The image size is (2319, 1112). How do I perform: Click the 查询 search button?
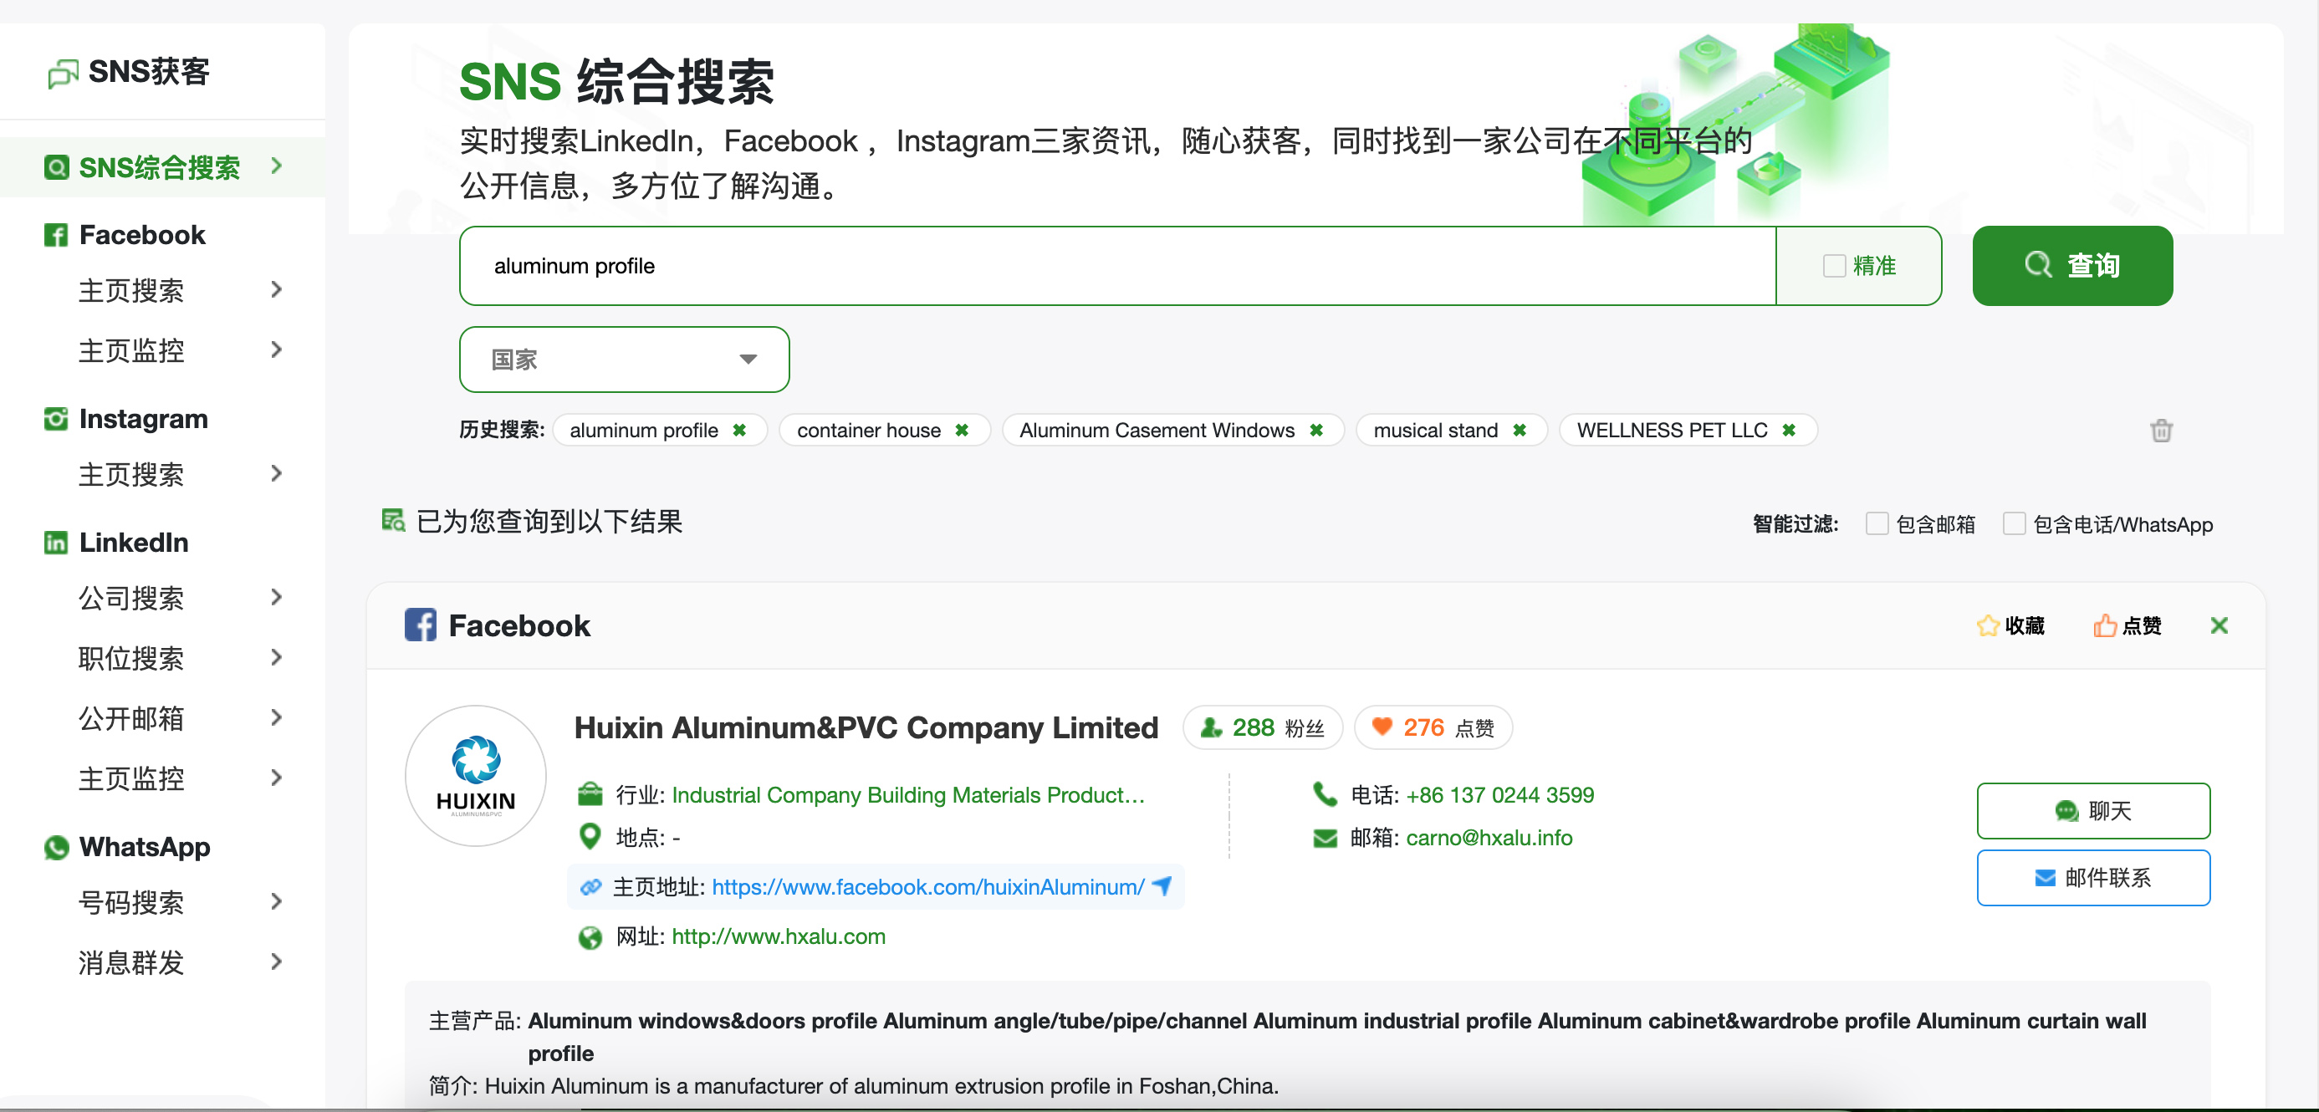coord(2072,267)
